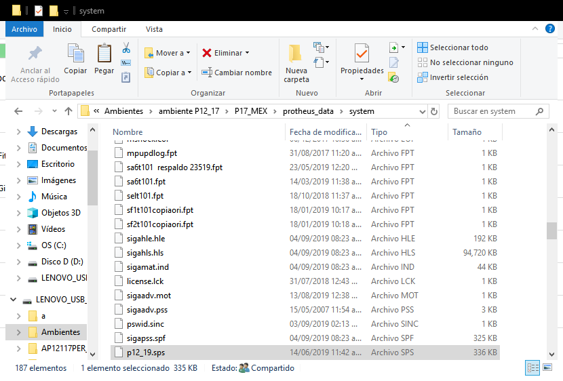Expand the Descargas tree node
The width and height of the screenshot is (563, 381).
[x=18, y=132]
